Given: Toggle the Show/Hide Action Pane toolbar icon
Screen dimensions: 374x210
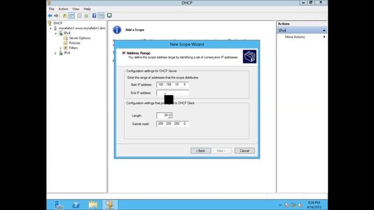Looking at the screenshot, I should (x=101, y=16).
